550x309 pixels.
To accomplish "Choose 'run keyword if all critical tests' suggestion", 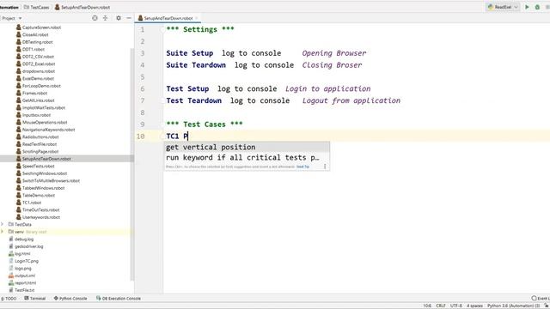I will click(x=247, y=158).
